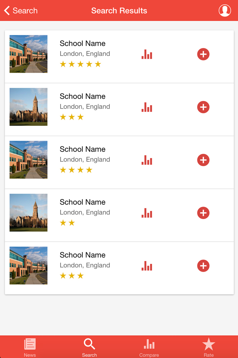Screen dimensions: 238x358
Task: Tap the church tower photo in second result
Action: tap(28, 107)
